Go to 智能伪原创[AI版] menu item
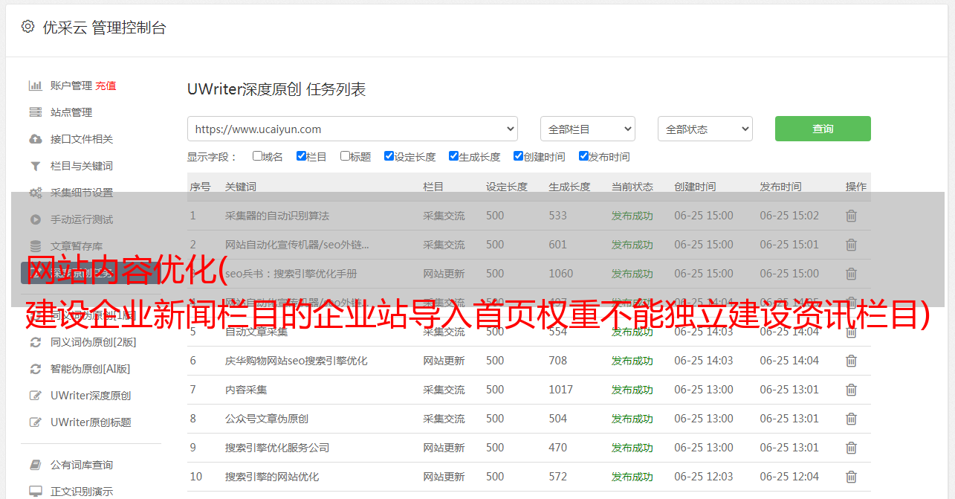 [x=90, y=369]
